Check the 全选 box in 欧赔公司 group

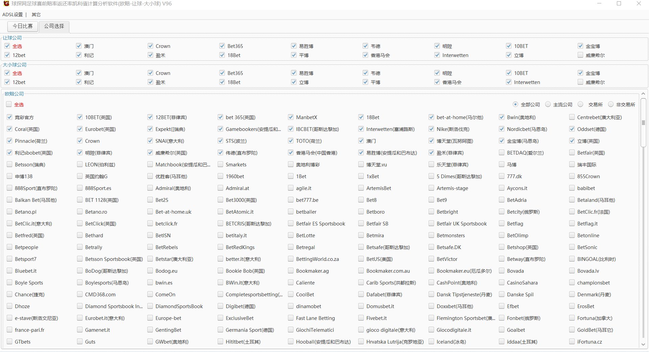[9, 104]
